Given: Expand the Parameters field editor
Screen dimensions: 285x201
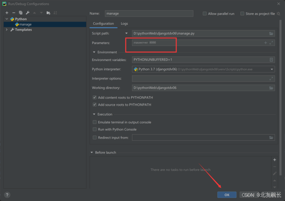Looking at the screenshot, I should click(x=271, y=43).
